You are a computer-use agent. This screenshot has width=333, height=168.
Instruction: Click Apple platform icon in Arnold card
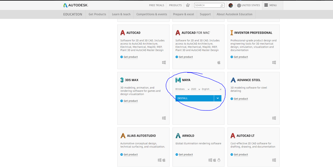click(x=215, y=160)
